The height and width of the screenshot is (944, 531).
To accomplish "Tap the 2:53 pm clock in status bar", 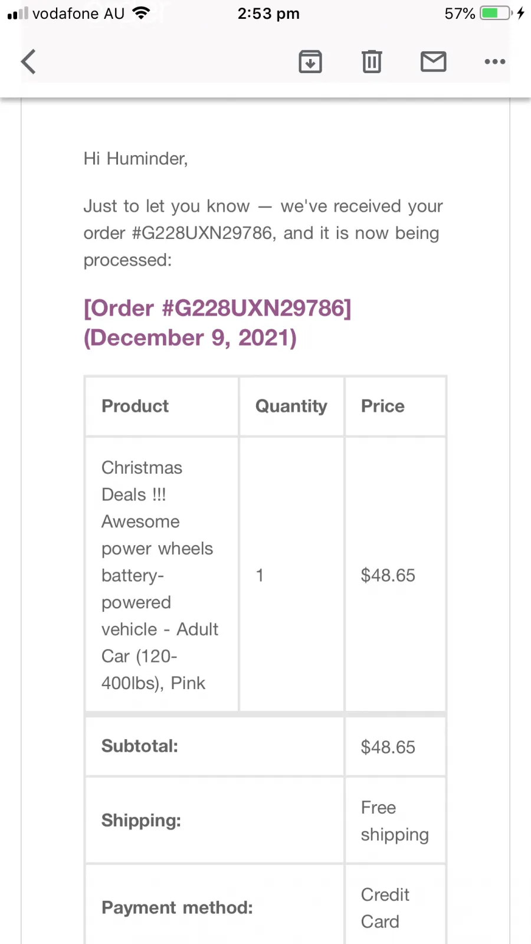I will pos(268,13).
